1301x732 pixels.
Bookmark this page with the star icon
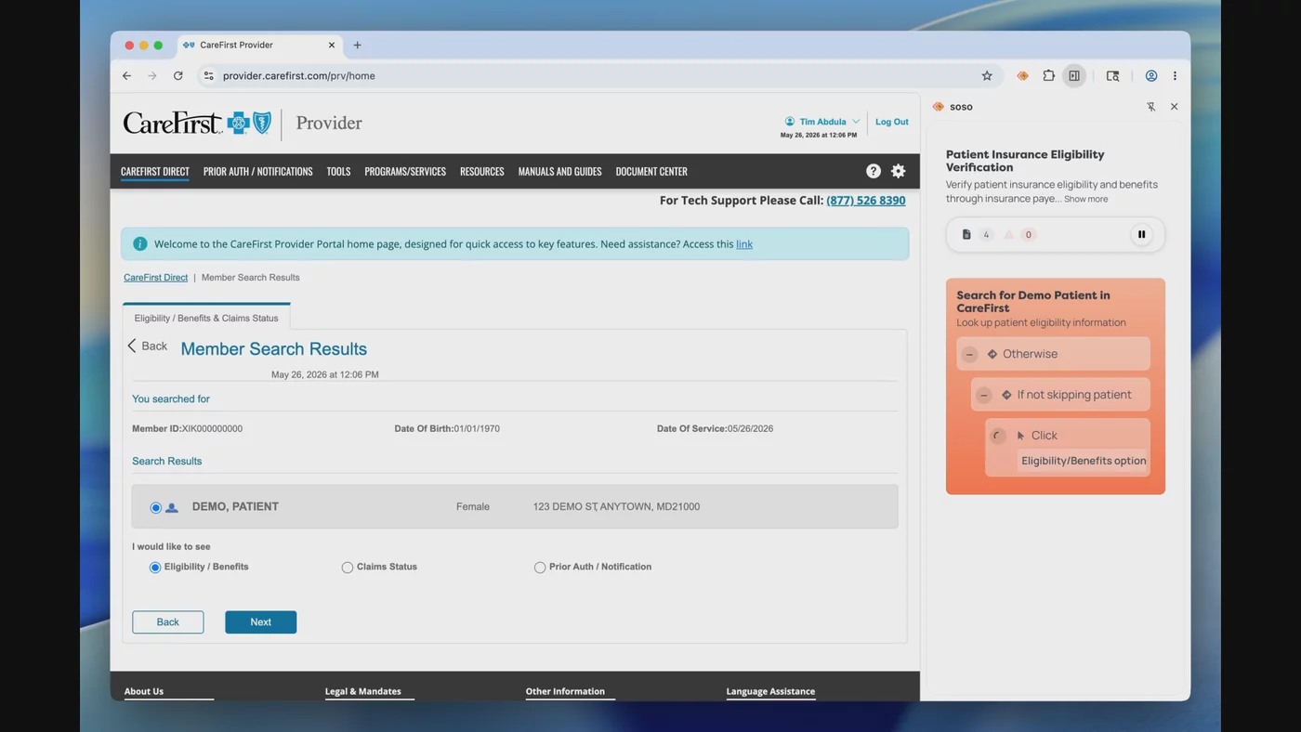(x=987, y=76)
